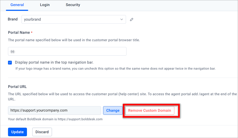Image resolution: width=238 pixels, height=138 pixels.
Task: Go to the Security tab
Action: point(73,5)
